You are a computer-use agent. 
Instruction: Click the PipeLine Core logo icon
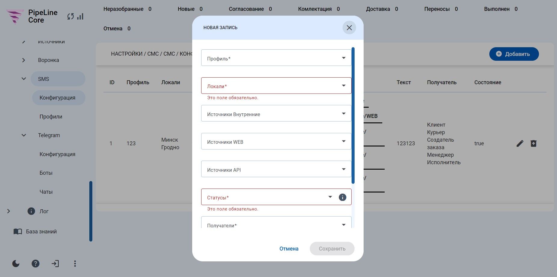15,16
